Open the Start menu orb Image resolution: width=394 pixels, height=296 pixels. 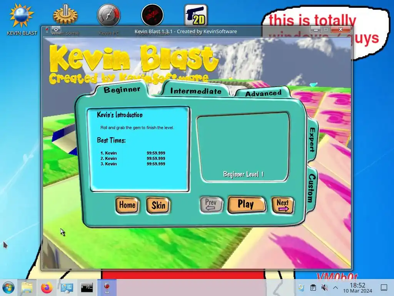point(8,288)
